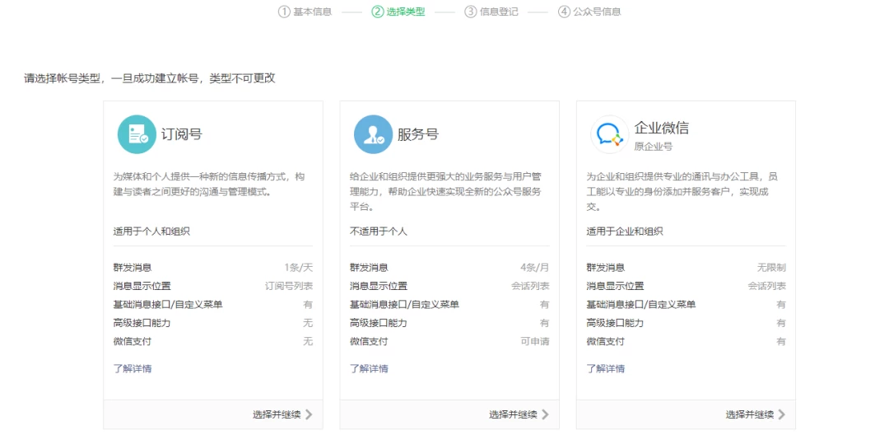889x435 pixels.
Task: Click the 1条/天 value
Action: [299, 268]
